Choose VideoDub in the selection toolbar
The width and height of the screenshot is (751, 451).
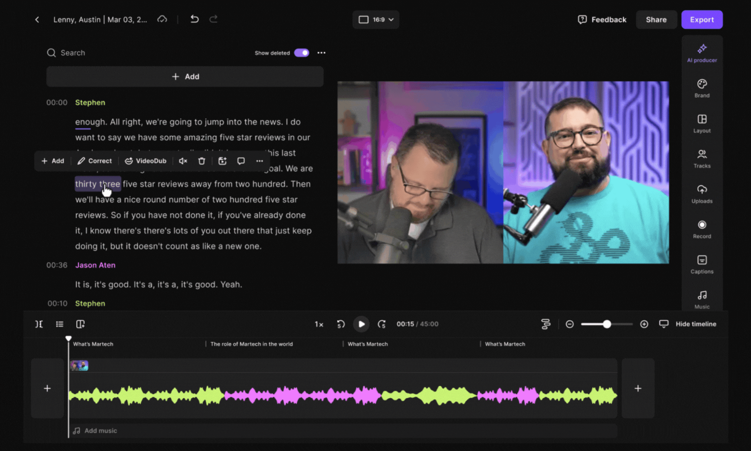(x=146, y=161)
